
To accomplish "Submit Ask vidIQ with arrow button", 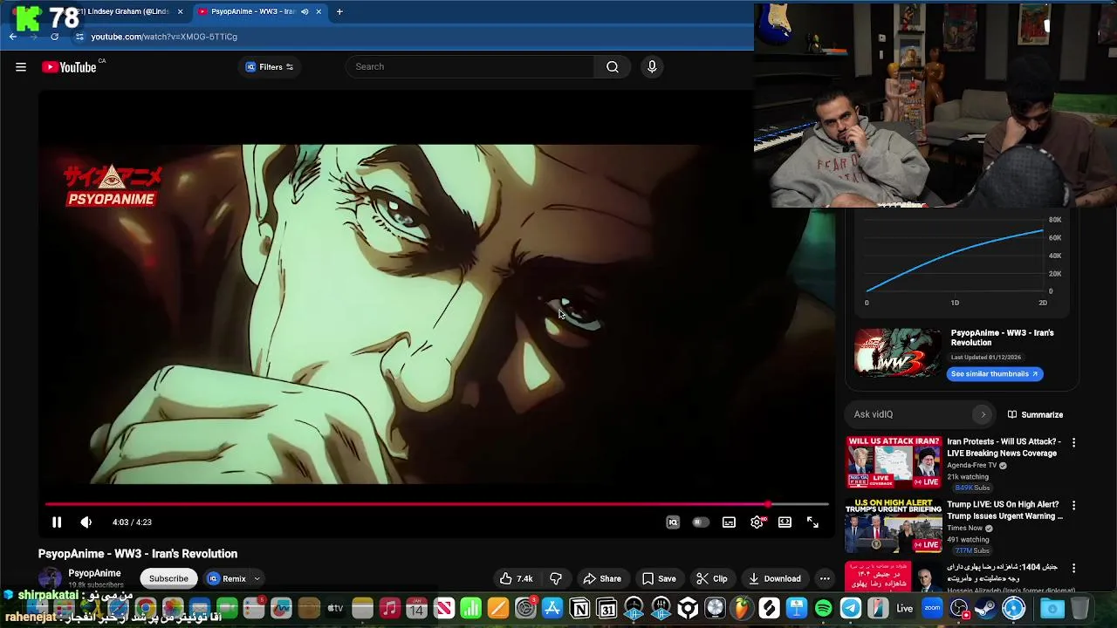I will (983, 415).
